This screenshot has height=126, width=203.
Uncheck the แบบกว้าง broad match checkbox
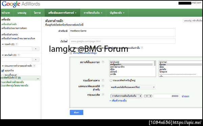(x=3, y=71)
